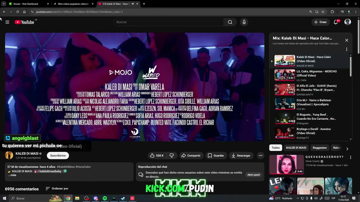The image size is (360, 202).
Task: Open Spotify from the taskbar
Action: click(105, 198)
